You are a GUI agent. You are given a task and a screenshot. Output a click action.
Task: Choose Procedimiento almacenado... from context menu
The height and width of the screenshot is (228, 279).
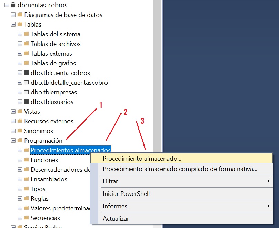click(x=142, y=159)
